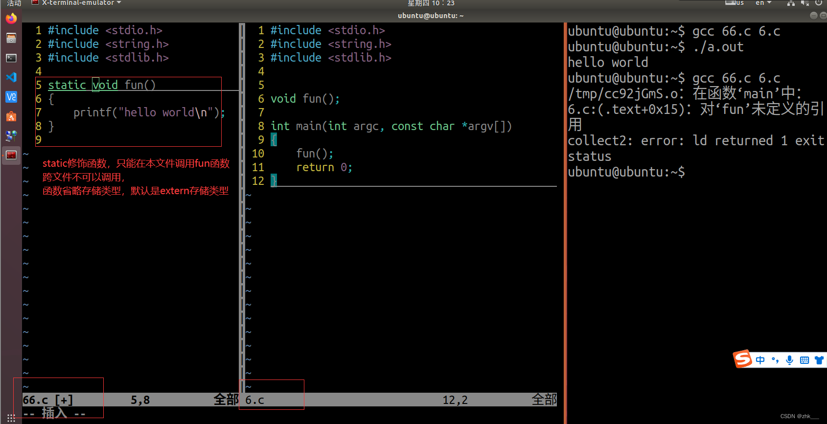Click the '12,2' cursor position indicator

[x=455, y=400]
